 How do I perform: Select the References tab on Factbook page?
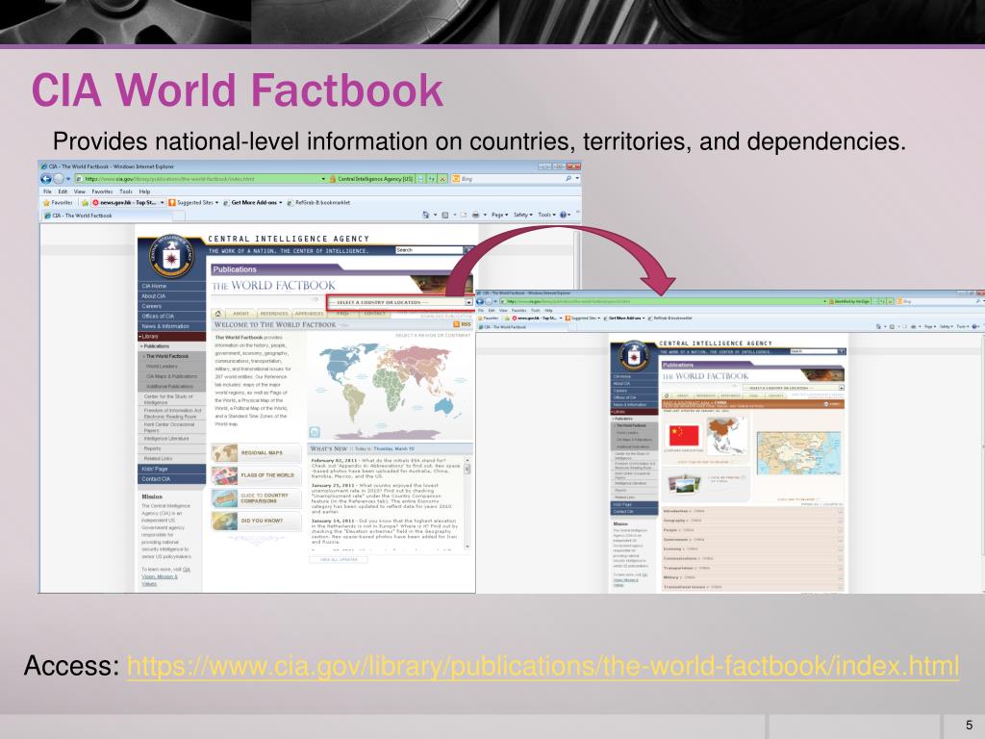coord(274,313)
